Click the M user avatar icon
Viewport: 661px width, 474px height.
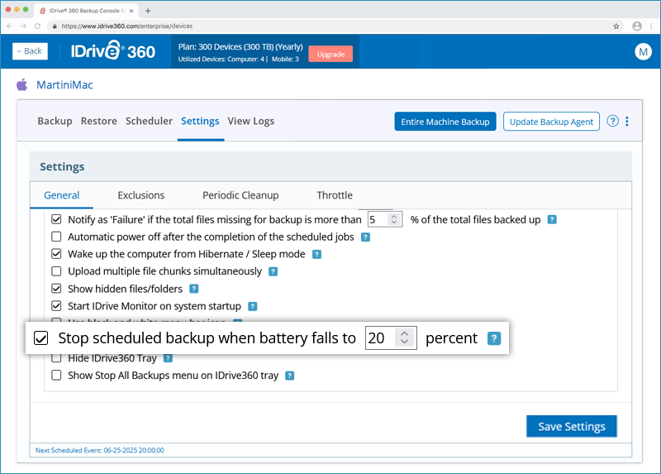coord(644,51)
